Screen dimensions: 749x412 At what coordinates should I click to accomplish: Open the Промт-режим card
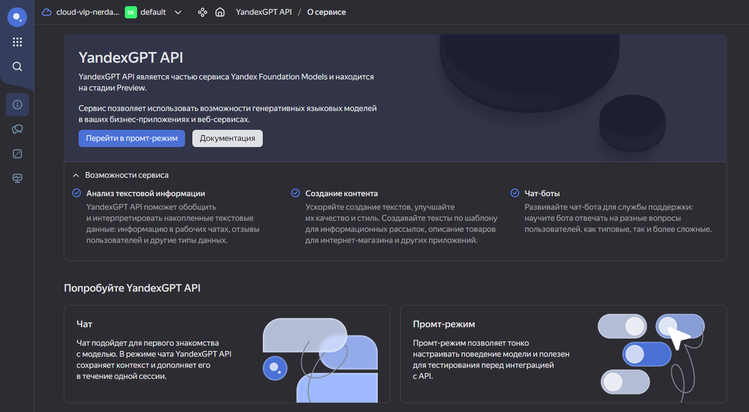(x=563, y=354)
